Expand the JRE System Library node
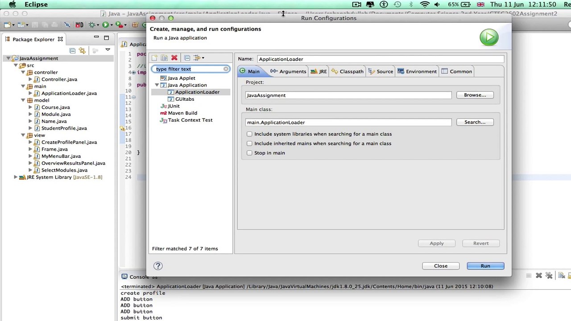The width and height of the screenshot is (571, 321). click(x=16, y=177)
